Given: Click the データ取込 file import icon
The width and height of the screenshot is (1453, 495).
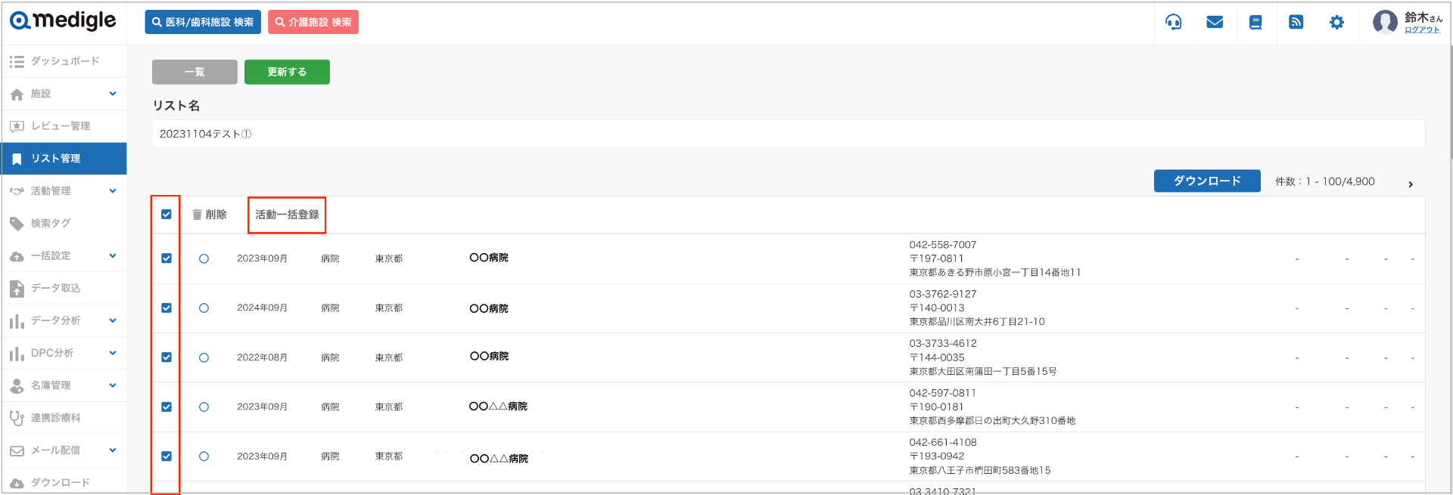Looking at the screenshot, I should [x=17, y=288].
